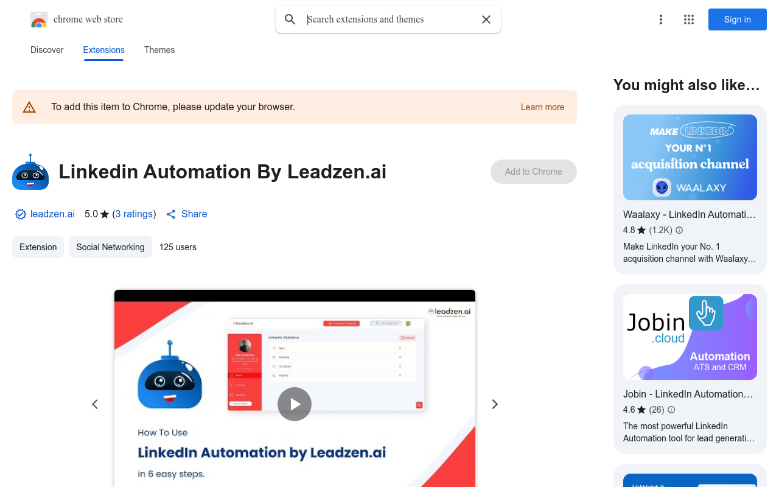Click the Jobin description text
This screenshot has width=779, height=487.
(689, 432)
